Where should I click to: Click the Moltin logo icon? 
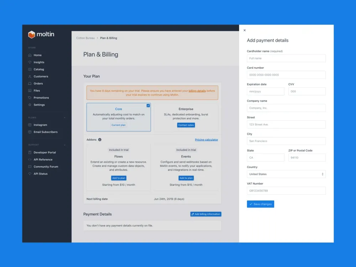click(x=32, y=35)
